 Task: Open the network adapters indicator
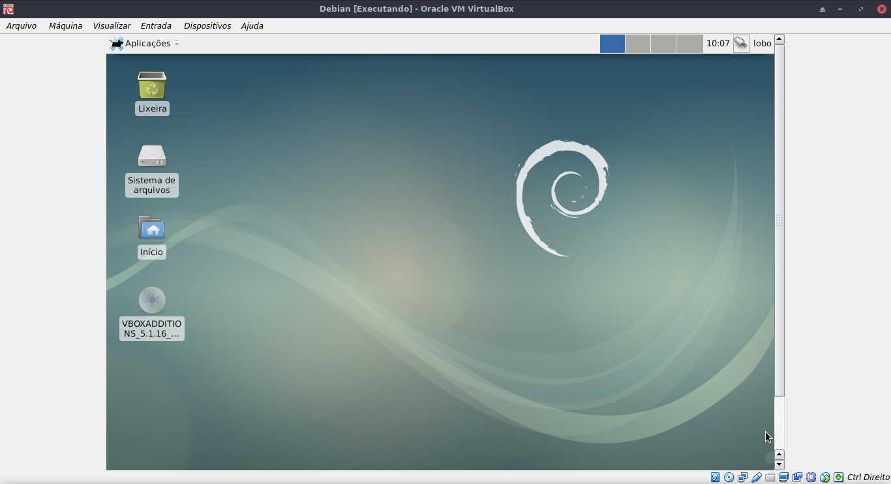tap(743, 477)
